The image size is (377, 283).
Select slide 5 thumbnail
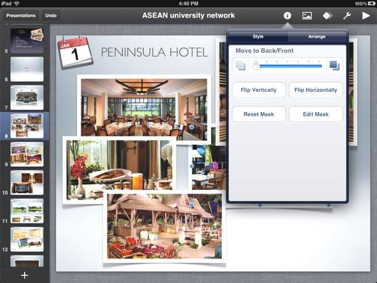pyautogui.click(x=27, y=41)
